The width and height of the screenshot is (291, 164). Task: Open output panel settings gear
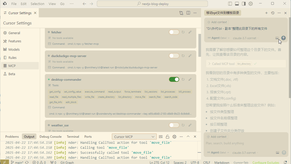point(174,137)
